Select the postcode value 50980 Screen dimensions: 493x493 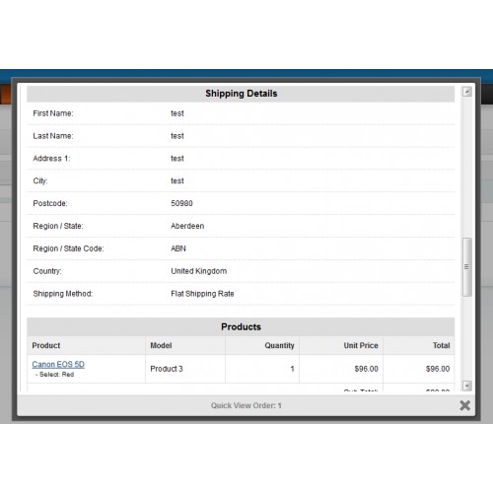click(181, 203)
